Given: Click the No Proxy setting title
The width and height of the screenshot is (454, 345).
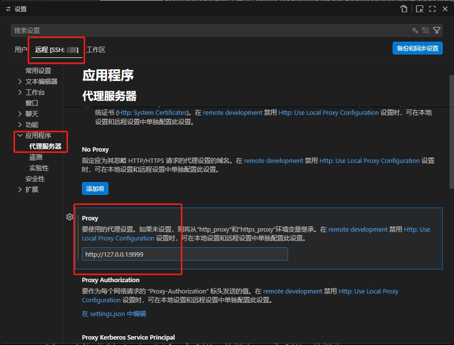Looking at the screenshot, I should (x=95, y=150).
